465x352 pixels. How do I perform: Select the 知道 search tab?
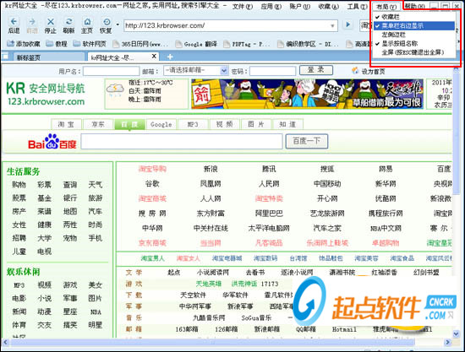point(287,124)
